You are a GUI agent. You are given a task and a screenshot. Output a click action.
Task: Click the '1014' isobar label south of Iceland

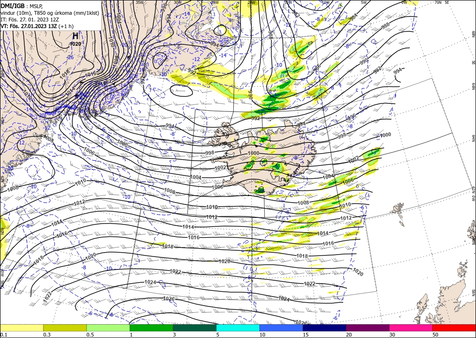[188, 227]
